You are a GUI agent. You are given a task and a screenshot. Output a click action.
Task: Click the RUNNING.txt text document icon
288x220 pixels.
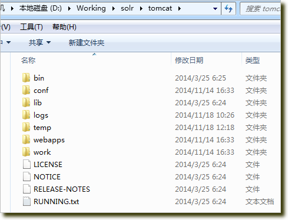(27, 201)
